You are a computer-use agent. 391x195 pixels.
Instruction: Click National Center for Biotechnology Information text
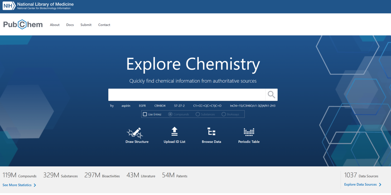44,8
